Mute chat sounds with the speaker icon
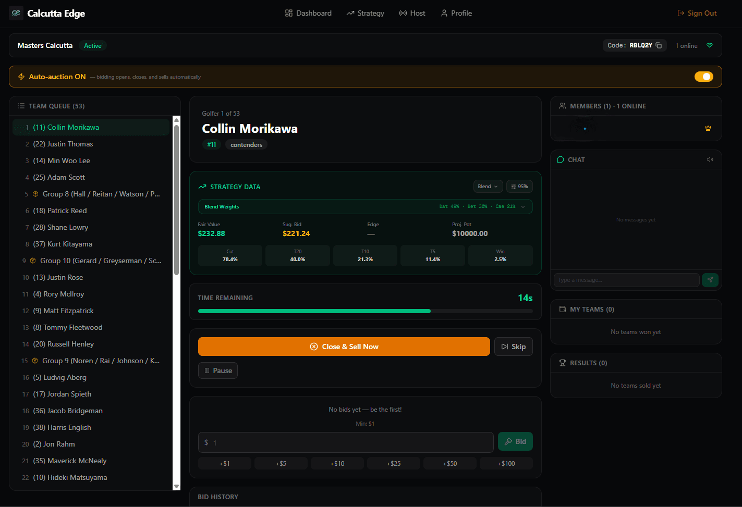Screen dimensions: 742x507 [710, 159]
